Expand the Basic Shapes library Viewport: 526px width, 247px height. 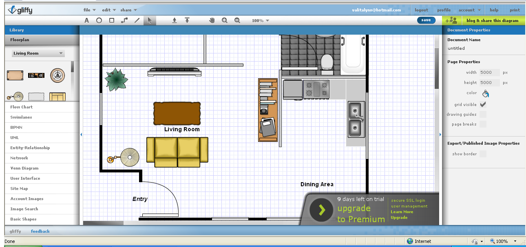(42, 219)
